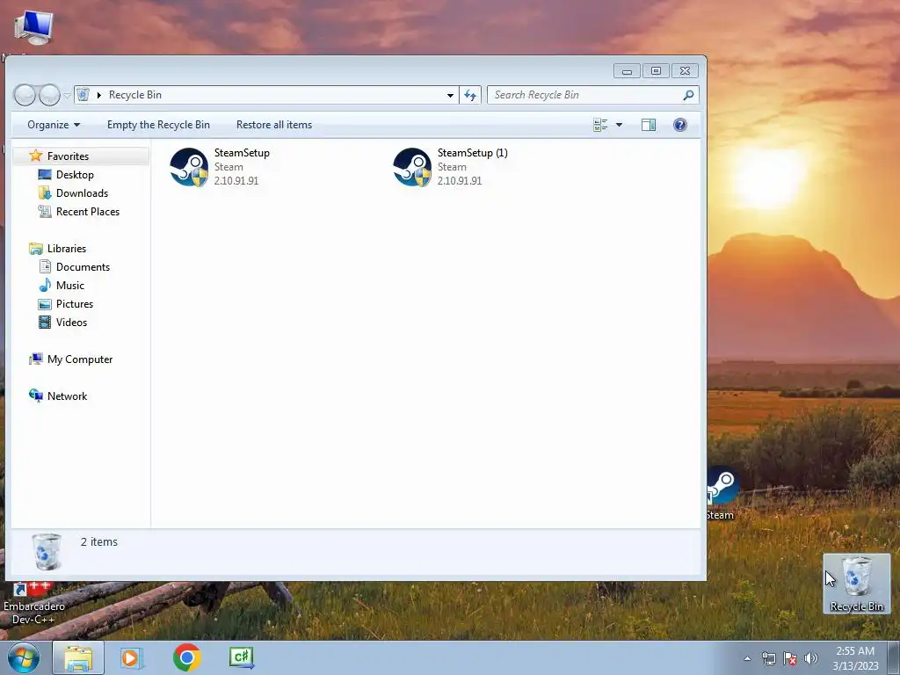The image size is (900, 675).
Task: Maximize the Recycle Bin window
Action: pyautogui.click(x=656, y=70)
